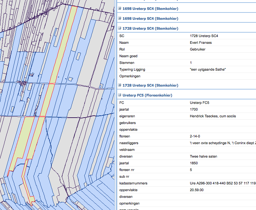Viewport: 256px width, 210px height.
Task: Click the vertical divider between map and info panel
Action: (x=116, y=105)
